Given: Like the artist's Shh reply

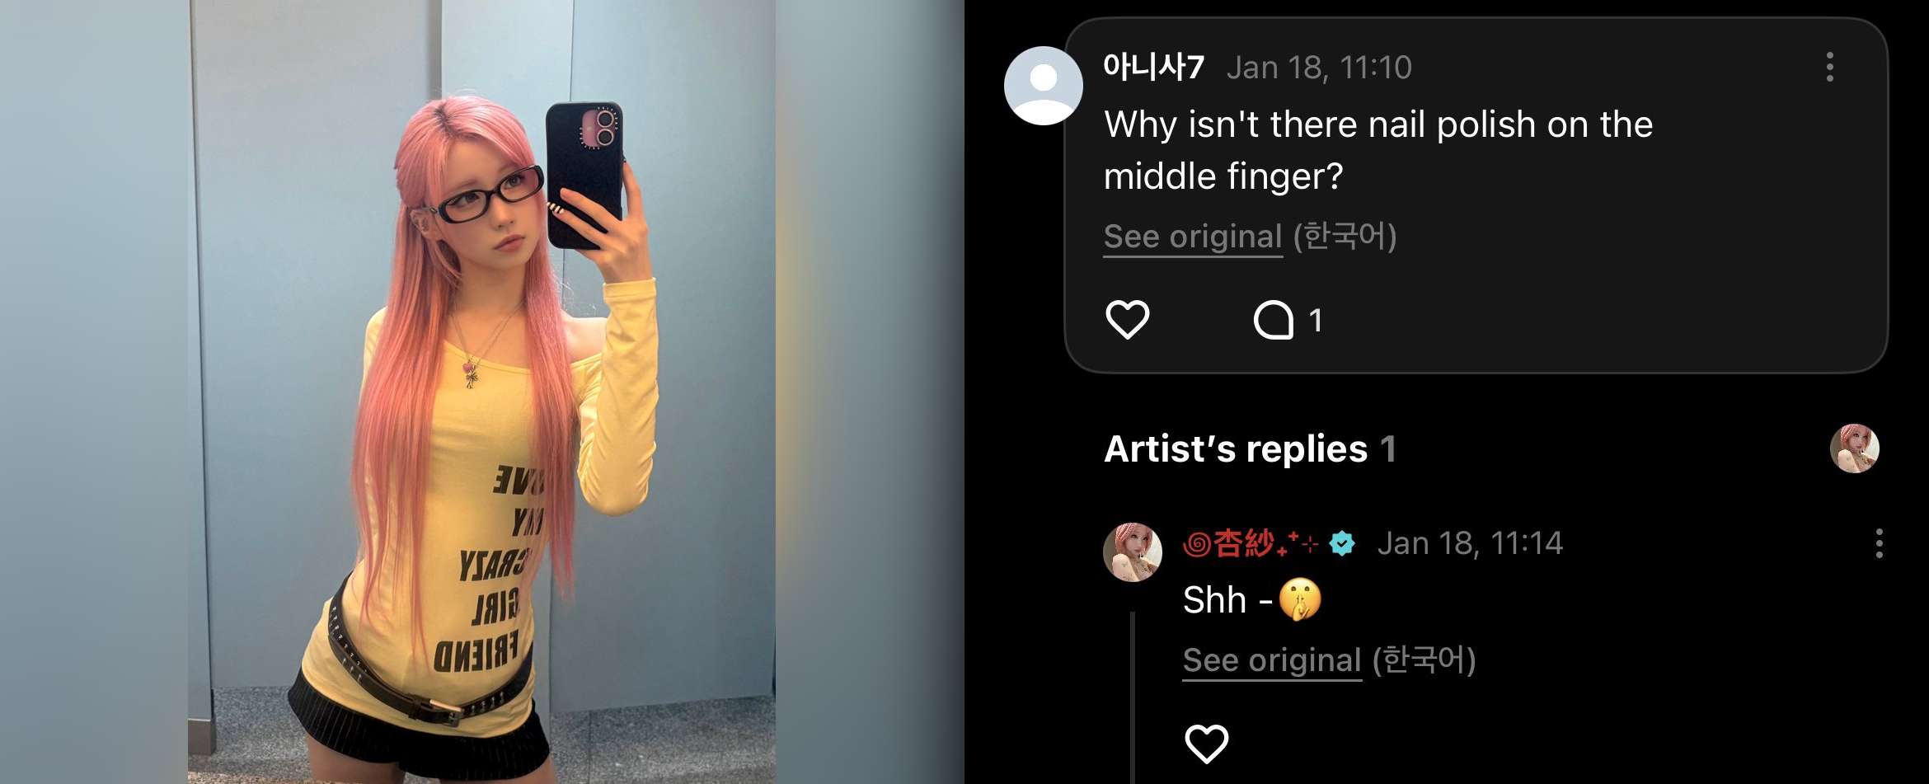Looking at the screenshot, I should click(1206, 744).
